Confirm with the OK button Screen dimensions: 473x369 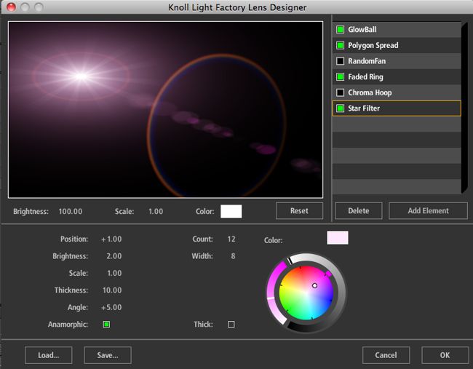tap(445, 355)
